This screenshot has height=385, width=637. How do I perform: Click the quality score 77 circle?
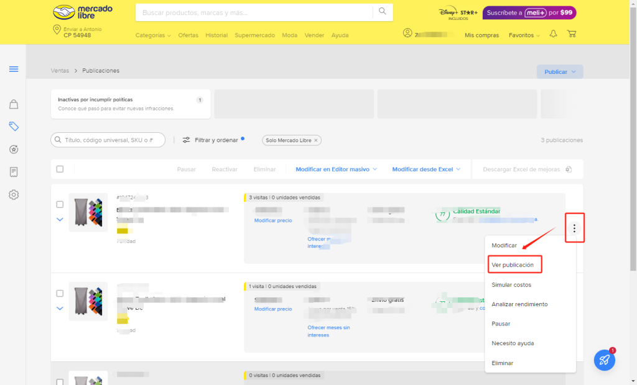click(x=442, y=215)
